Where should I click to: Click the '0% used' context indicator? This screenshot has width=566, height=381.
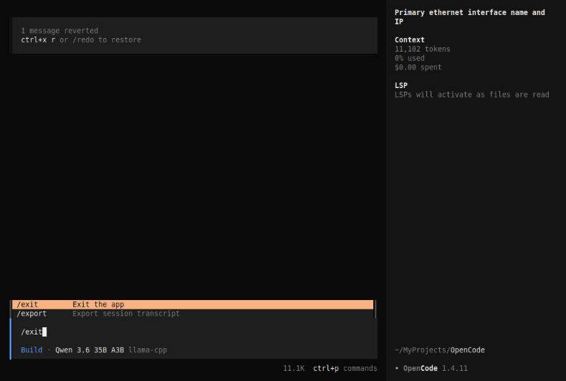point(409,59)
